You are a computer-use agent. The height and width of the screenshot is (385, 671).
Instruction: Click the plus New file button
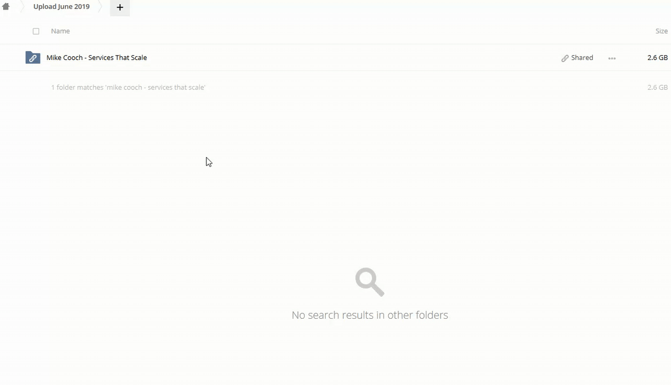point(120,7)
